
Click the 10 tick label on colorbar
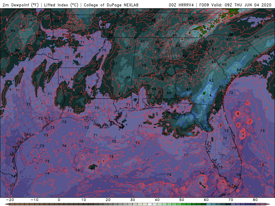(x=84, y=200)
